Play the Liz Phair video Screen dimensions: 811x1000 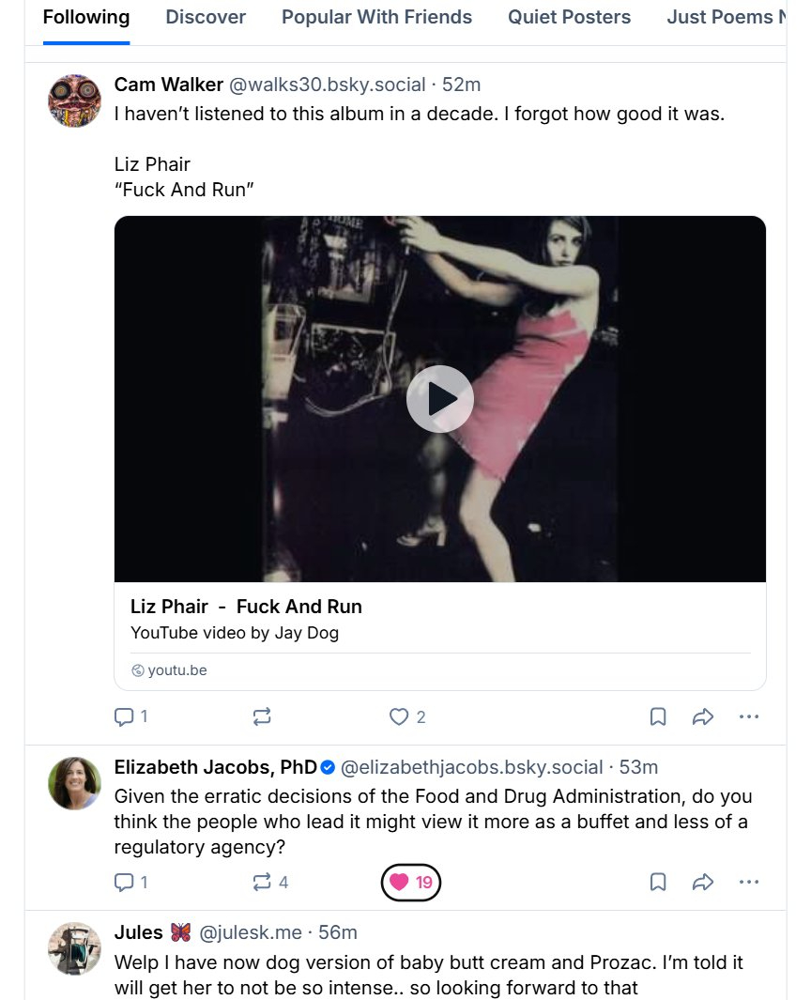pos(439,399)
